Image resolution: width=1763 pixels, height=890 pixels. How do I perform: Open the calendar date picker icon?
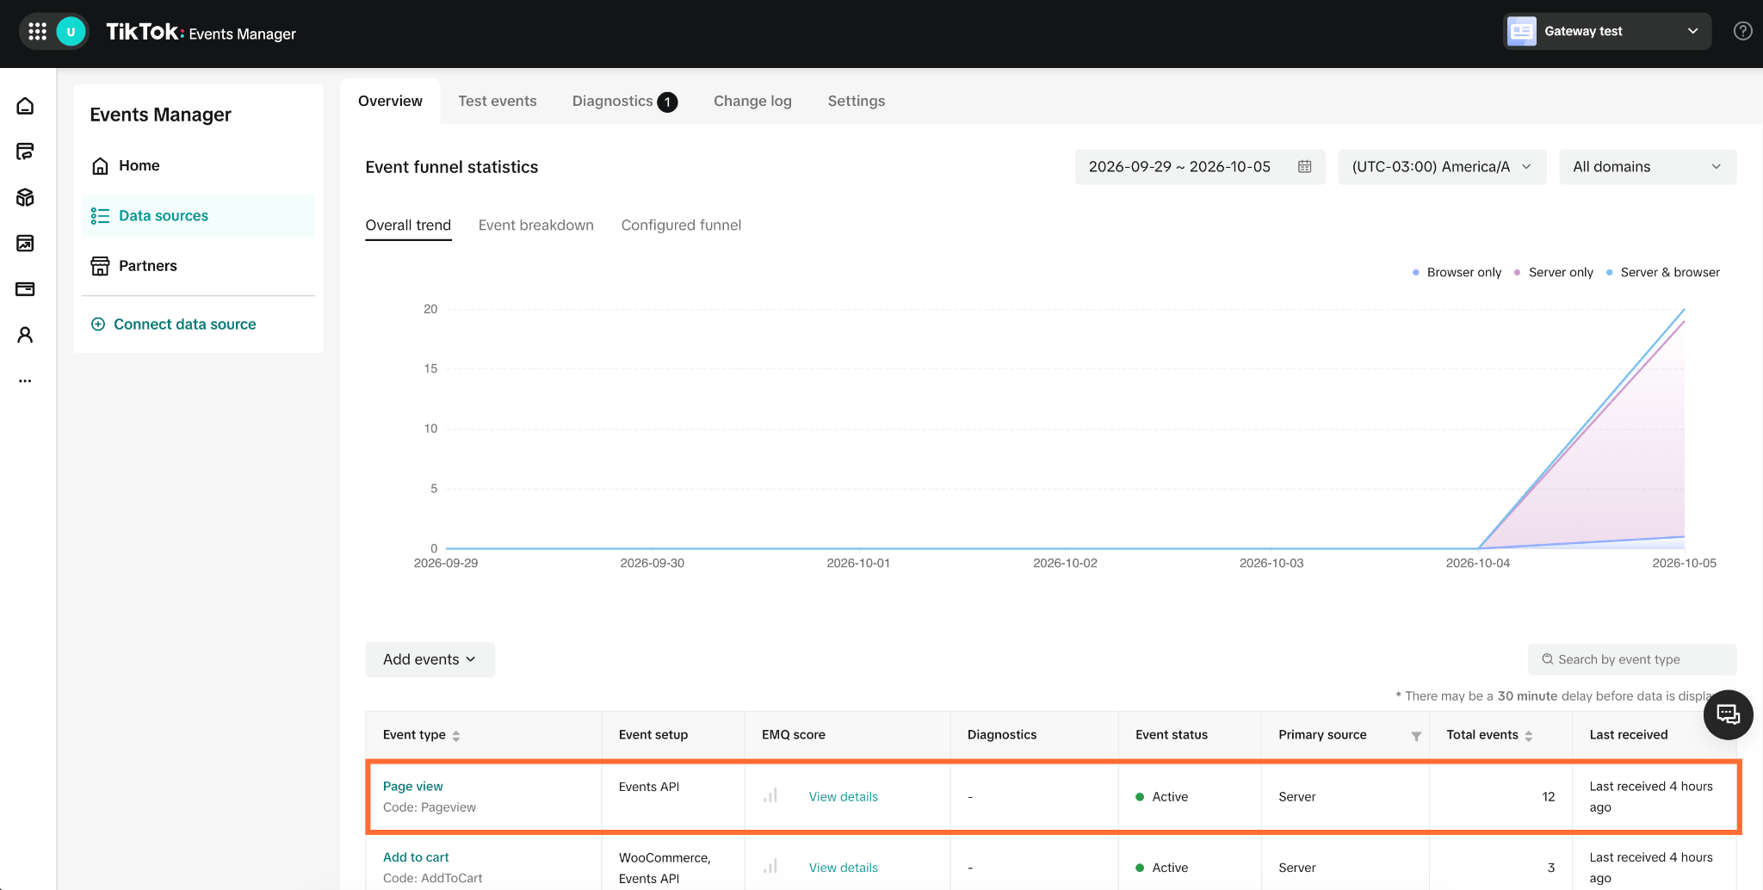tap(1304, 167)
